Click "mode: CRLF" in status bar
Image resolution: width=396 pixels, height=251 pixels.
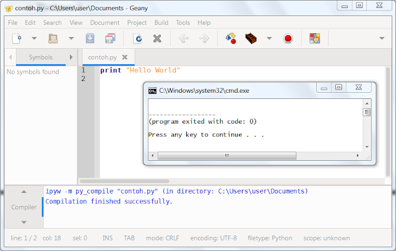pos(162,238)
